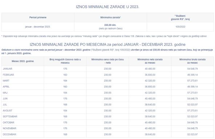Select the januar - decembar 2023. cell
Screen dimensions: 215x139
coord(38,27)
